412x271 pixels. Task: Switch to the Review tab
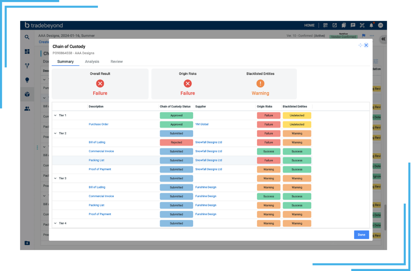point(116,62)
